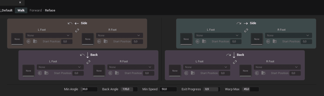Browse to asset for left Back R Foot
This screenshot has height=96, width=324.
tap(117, 73)
